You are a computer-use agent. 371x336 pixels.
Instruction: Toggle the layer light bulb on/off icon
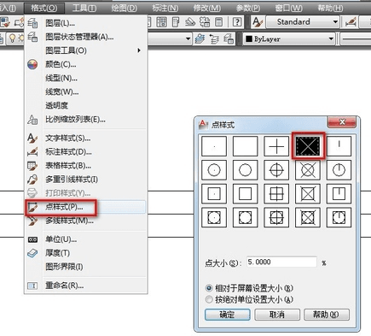tap(12, 38)
